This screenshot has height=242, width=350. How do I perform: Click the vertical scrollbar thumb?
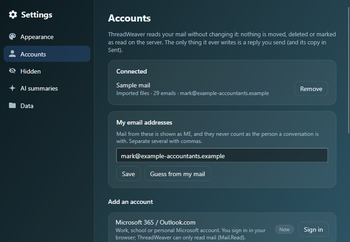[349, 70]
